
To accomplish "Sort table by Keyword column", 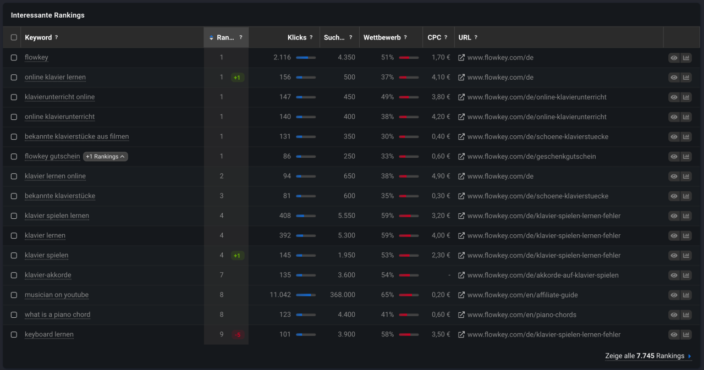I will point(38,38).
